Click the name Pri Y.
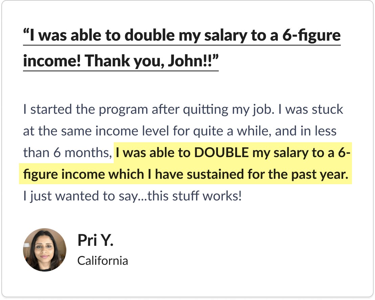Screen dimensions: 375x300 95,240
